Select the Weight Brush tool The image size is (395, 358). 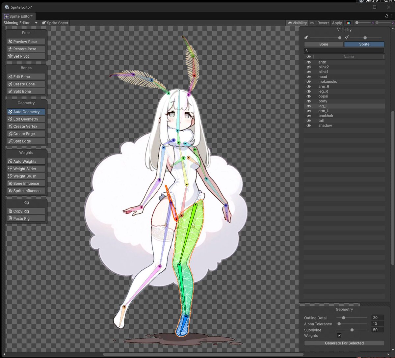26,176
